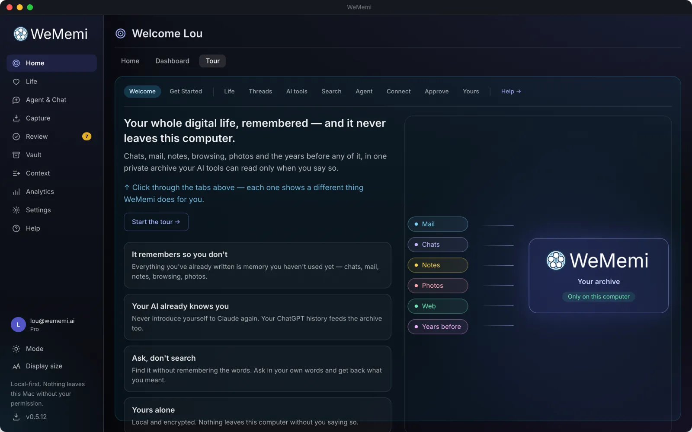Click the lou@wememi.ai account entry

click(x=52, y=324)
